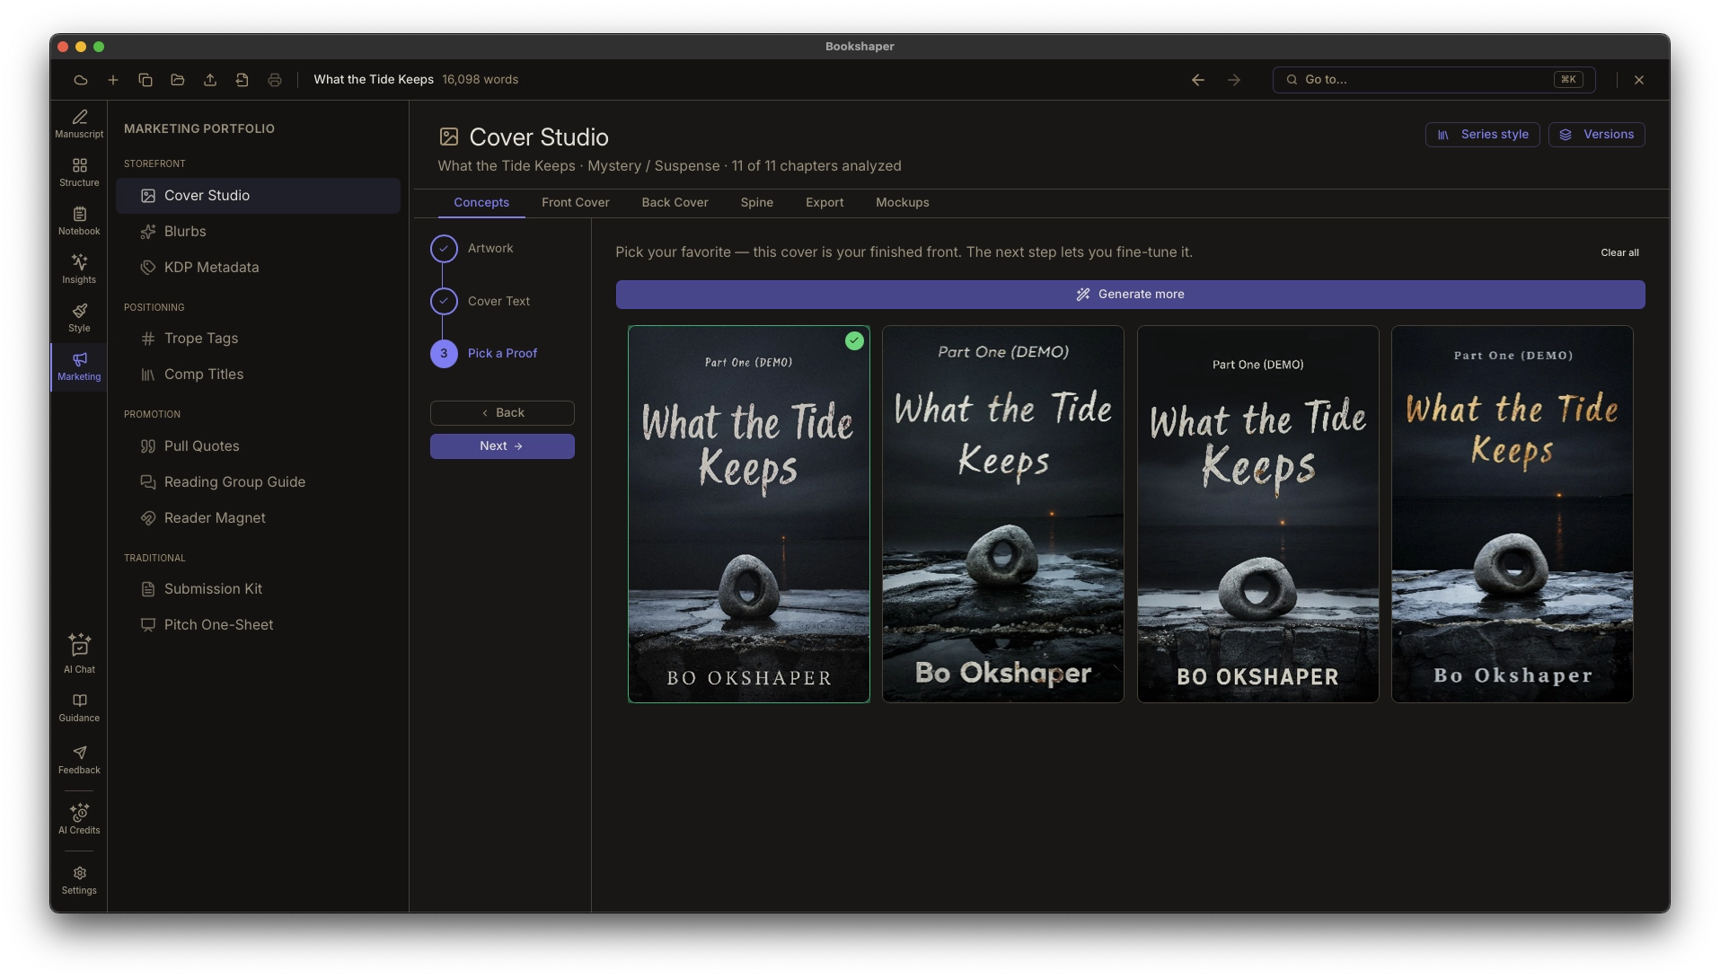The height and width of the screenshot is (979, 1720).
Task: Click the file import icon in toolbar
Action: click(x=243, y=80)
